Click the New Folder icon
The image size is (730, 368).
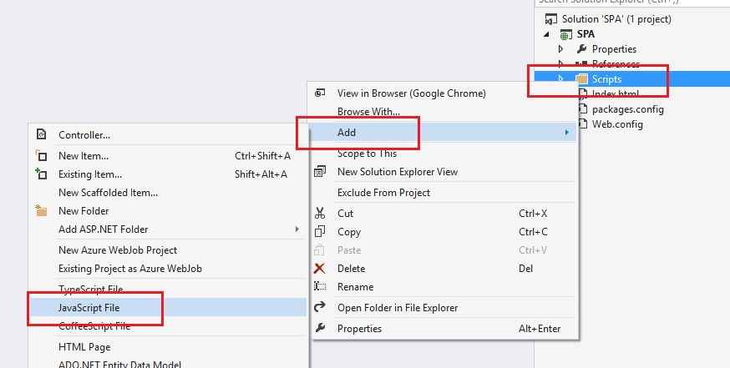pyautogui.click(x=41, y=211)
